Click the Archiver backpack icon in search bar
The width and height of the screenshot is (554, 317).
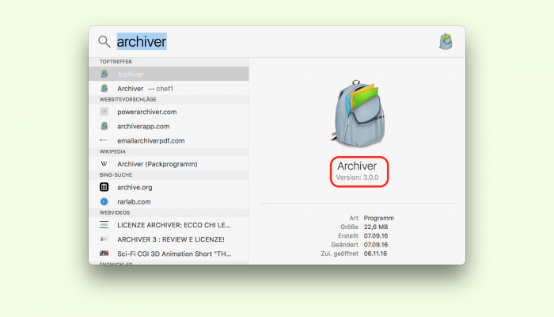(446, 41)
